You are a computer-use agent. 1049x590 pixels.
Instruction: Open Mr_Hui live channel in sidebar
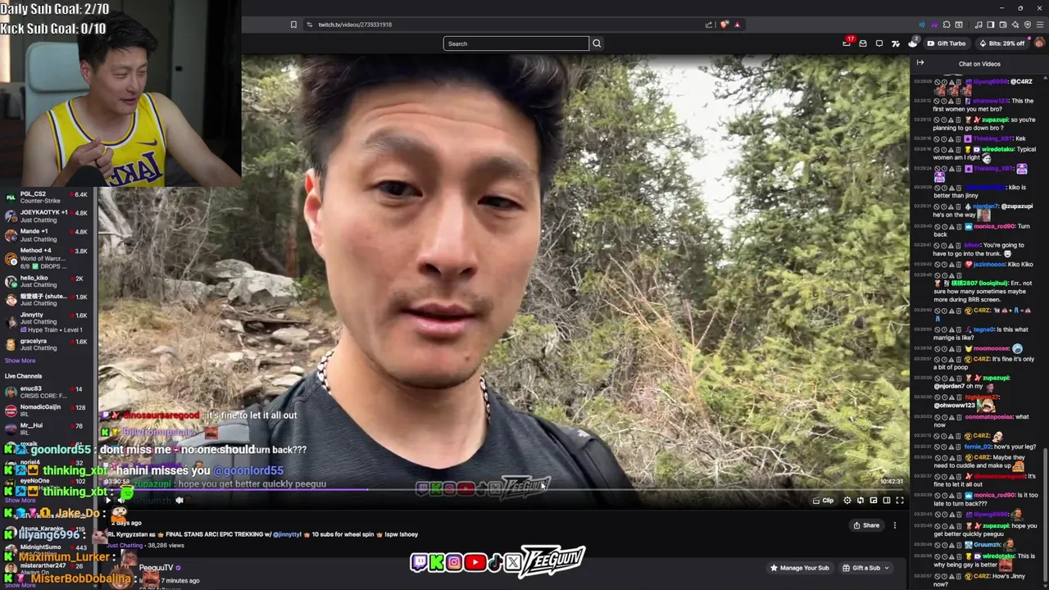47,429
